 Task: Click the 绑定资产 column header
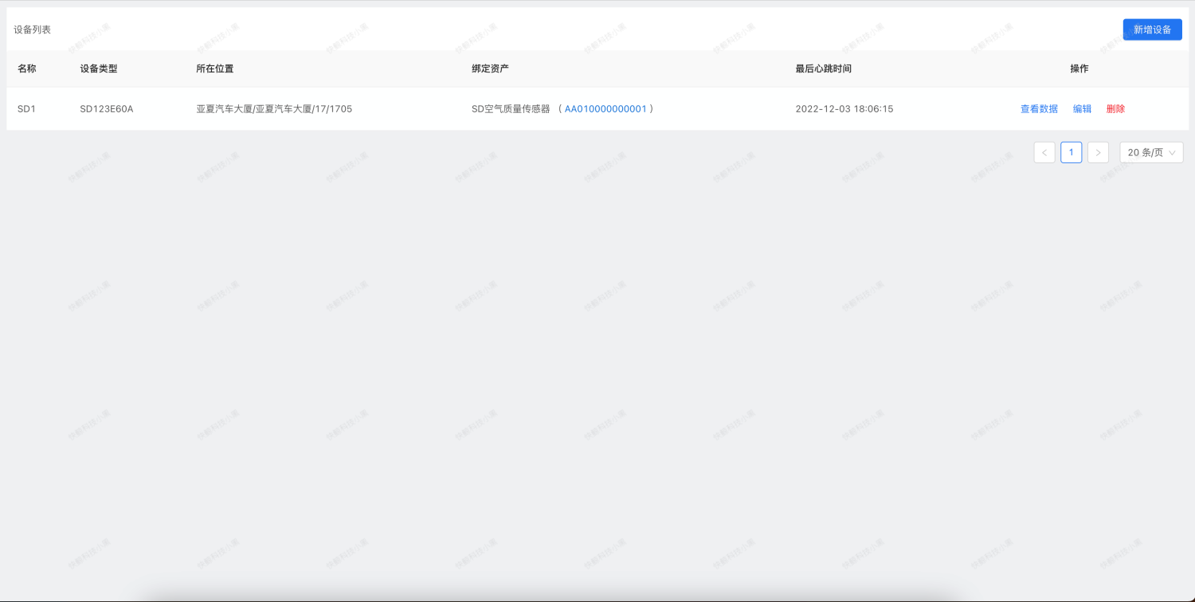(490, 68)
